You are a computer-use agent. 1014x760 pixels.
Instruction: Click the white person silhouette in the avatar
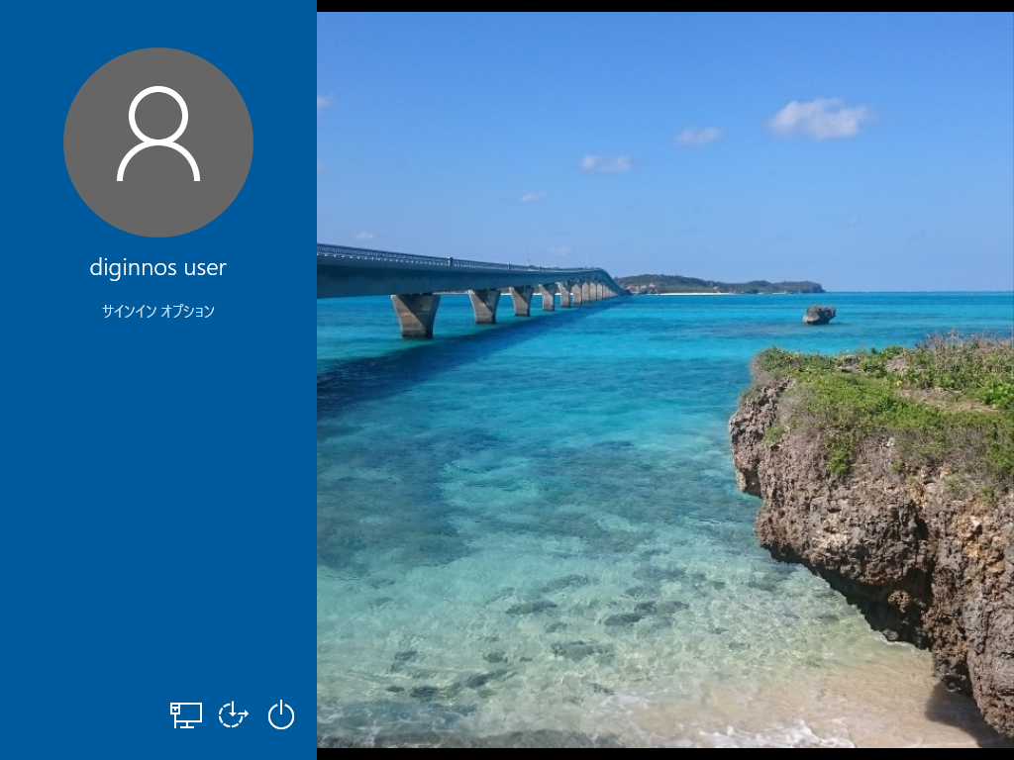click(x=158, y=134)
